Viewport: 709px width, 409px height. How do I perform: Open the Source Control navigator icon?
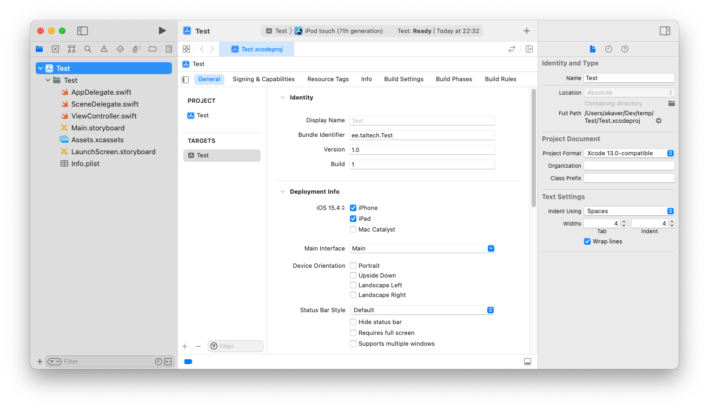click(x=55, y=49)
